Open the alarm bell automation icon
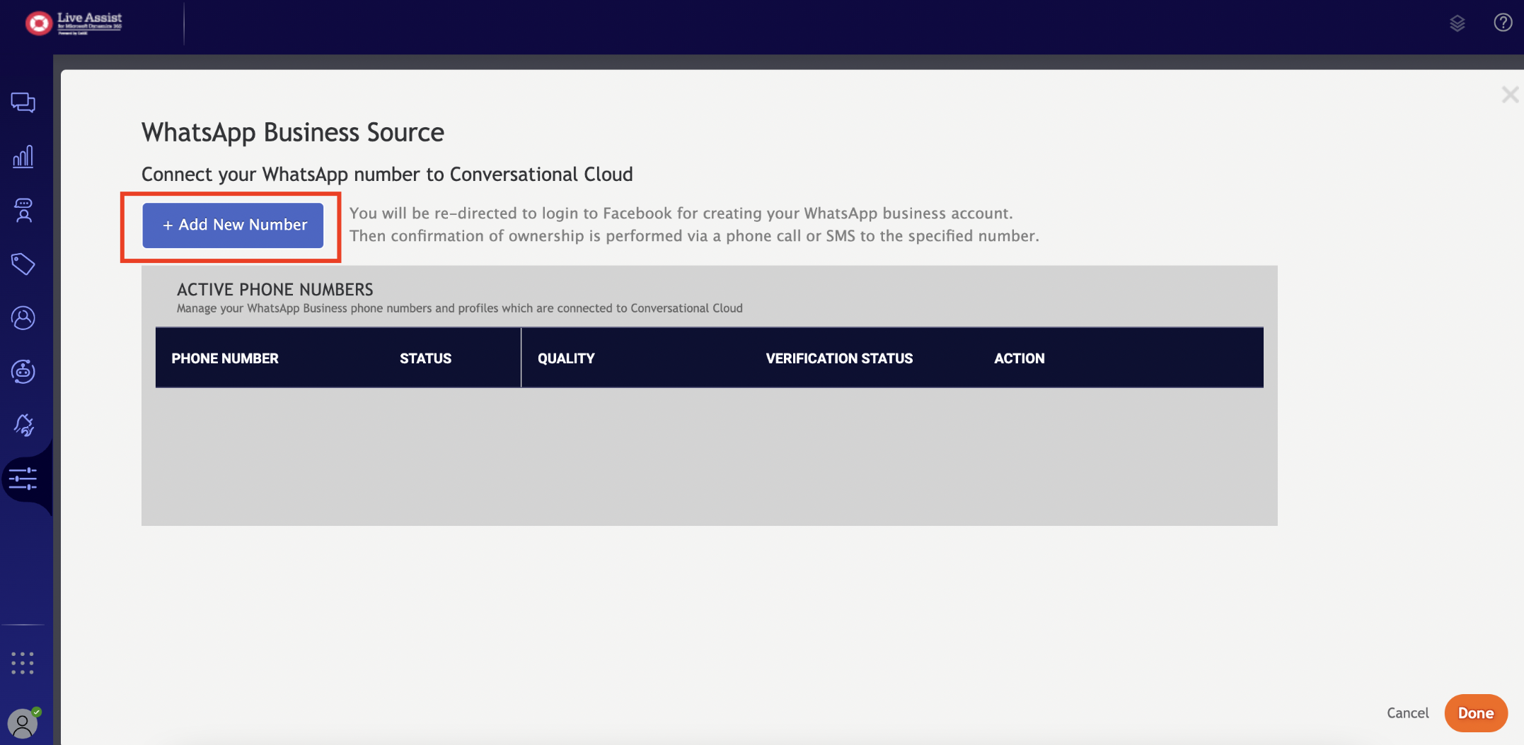 23,425
